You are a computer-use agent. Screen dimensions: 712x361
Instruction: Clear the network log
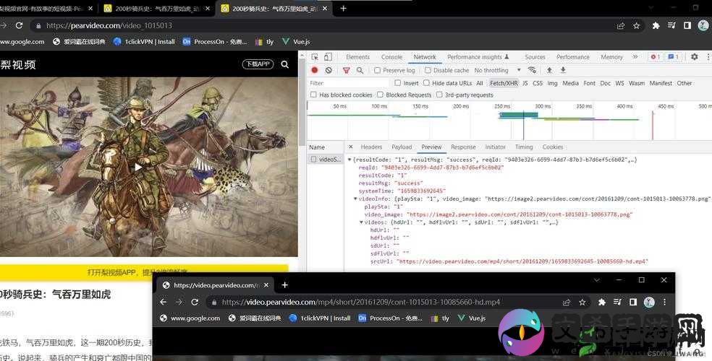(x=329, y=70)
